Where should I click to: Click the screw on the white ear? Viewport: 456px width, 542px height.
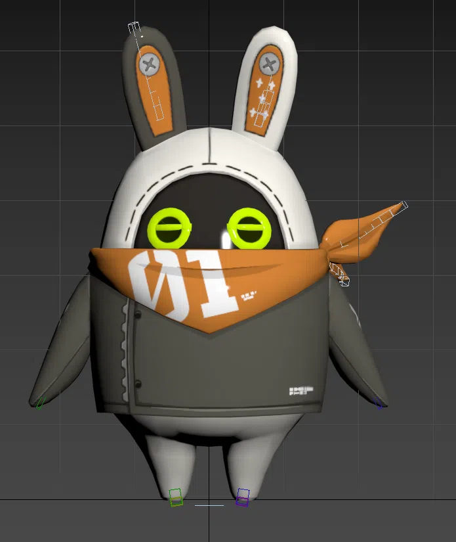(268, 64)
